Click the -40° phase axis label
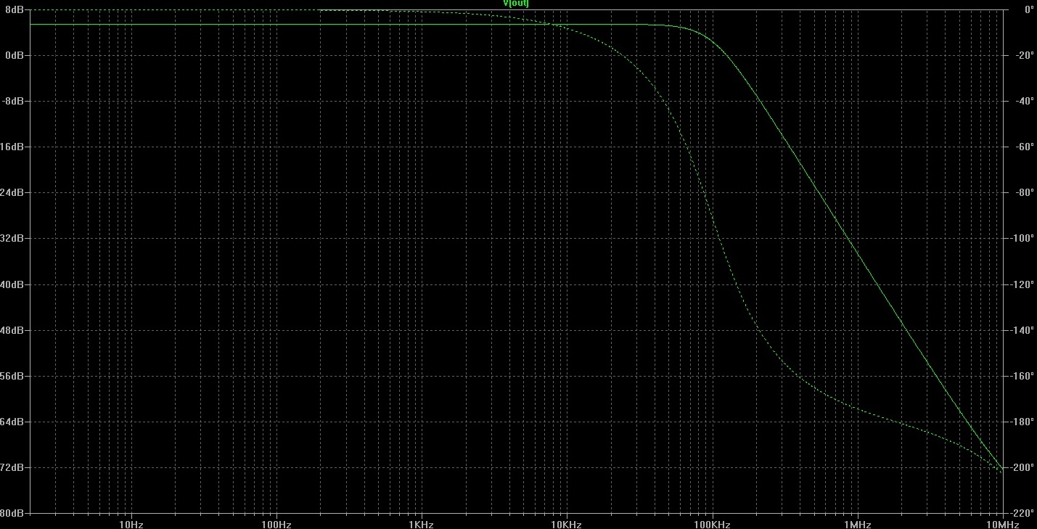 [1024, 101]
